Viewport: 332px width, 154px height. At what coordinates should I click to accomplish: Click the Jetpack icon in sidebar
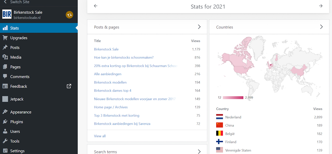pyautogui.click(x=5, y=99)
